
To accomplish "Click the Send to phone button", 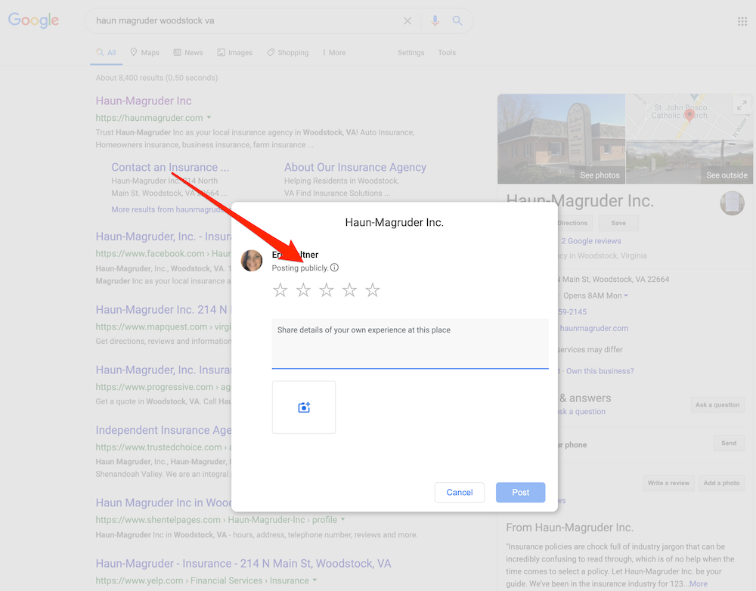I will [x=729, y=443].
